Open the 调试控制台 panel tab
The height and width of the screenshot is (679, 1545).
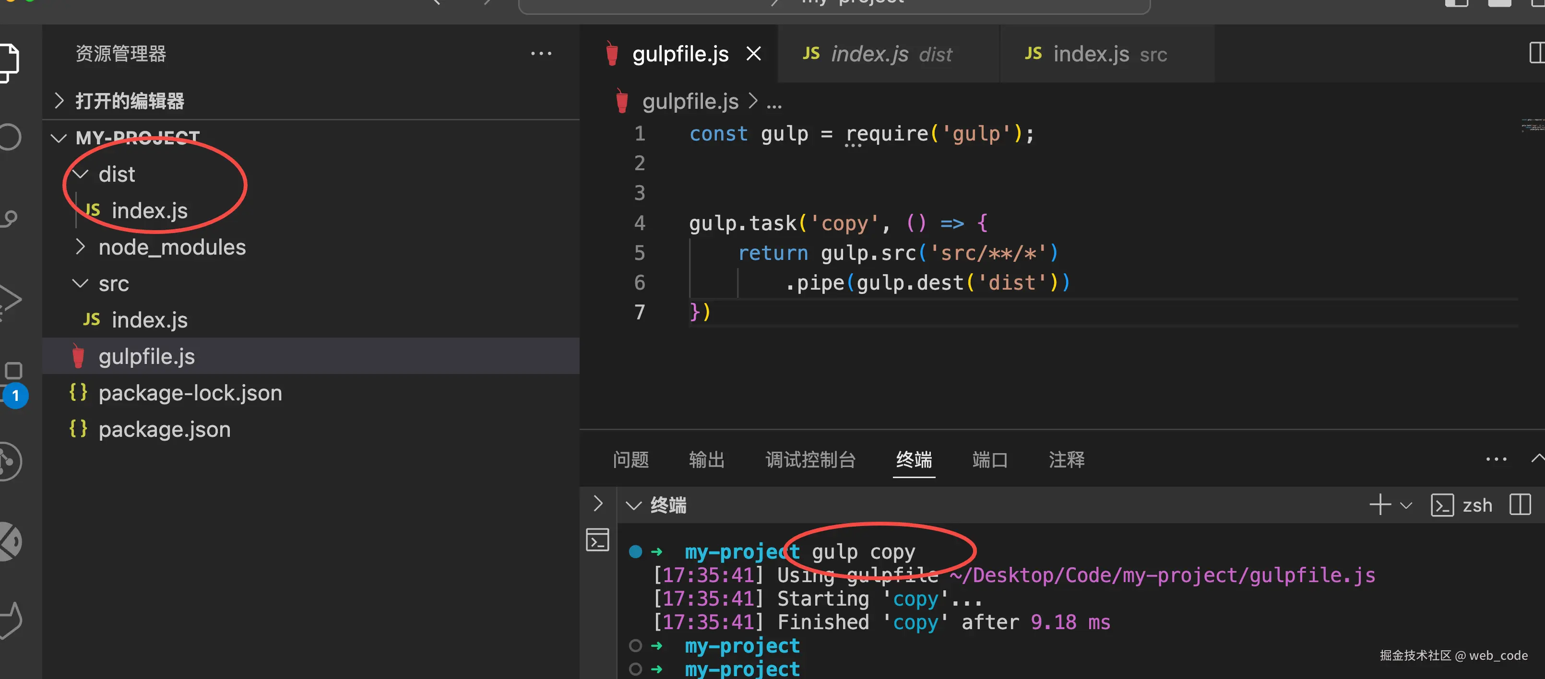(x=810, y=460)
